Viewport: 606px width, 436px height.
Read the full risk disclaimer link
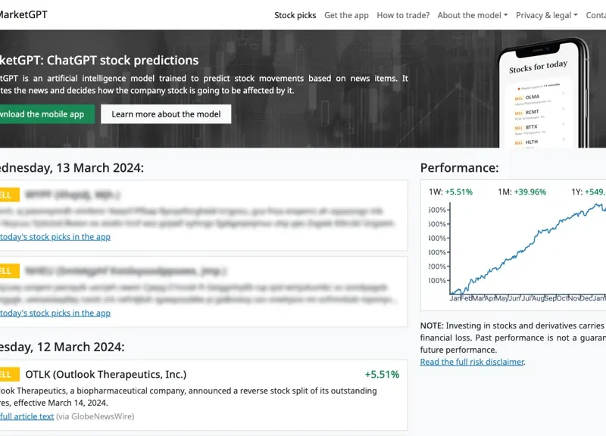tap(472, 362)
